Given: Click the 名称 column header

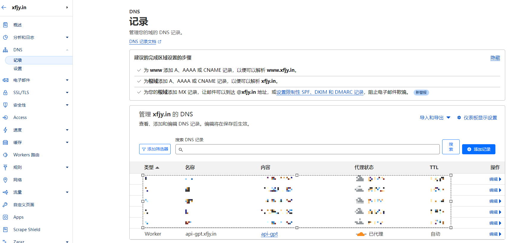Looking at the screenshot, I should tap(190, 167).
